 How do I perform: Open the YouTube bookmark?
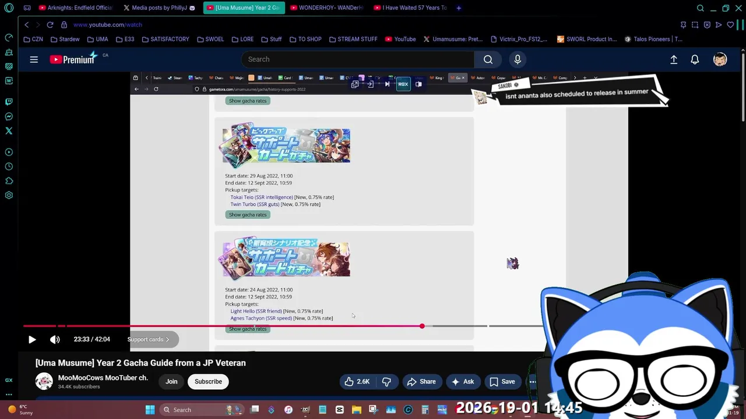(x=400, y=39)
